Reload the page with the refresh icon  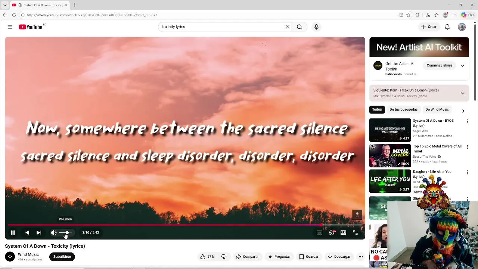[x=14, y=15]
